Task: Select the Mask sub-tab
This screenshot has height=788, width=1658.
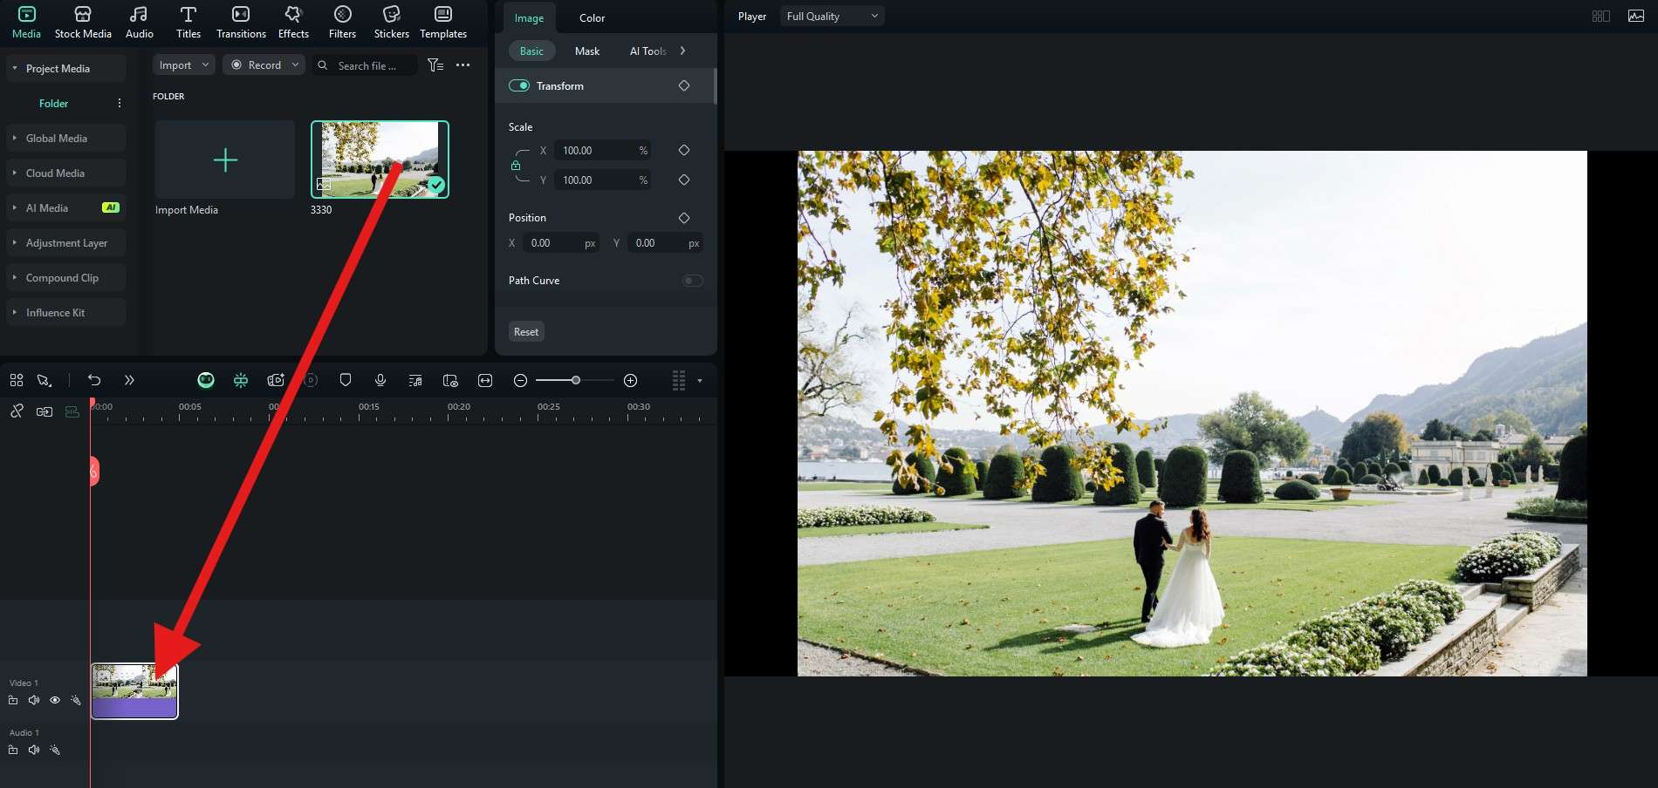Action: click(587, 51)
